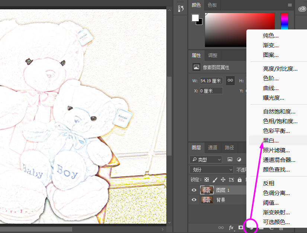Click the lock transparent pixels icon
This screenshot has width=307, height=233.
pos(207,180)
